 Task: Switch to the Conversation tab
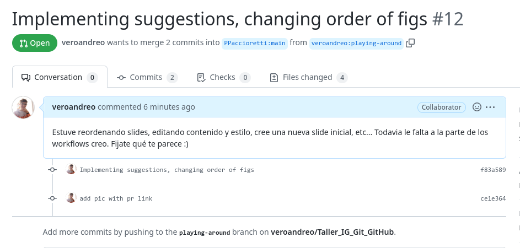point(59,78)
